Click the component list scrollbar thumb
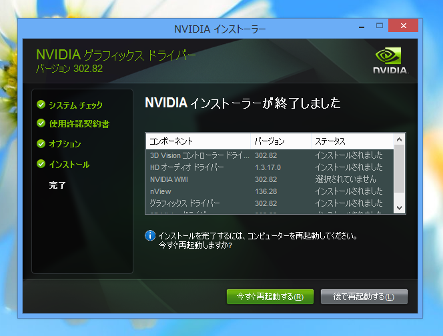This screenshot has width=443, height=336. point(399,169)
